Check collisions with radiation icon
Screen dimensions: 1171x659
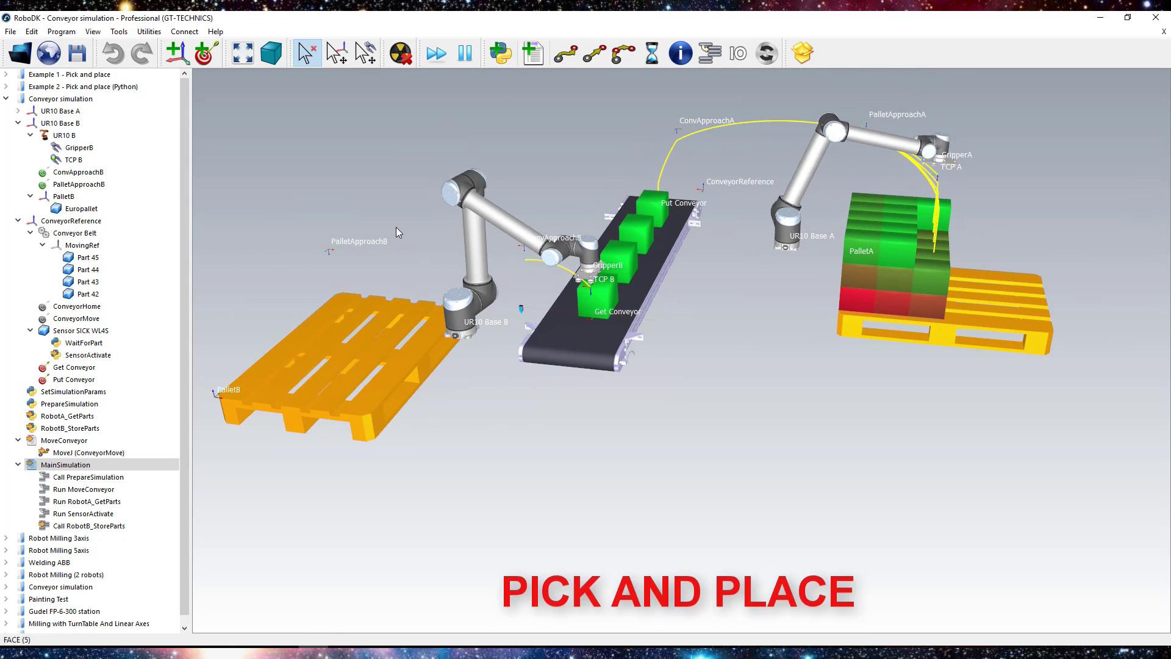(x=401, y=54)
